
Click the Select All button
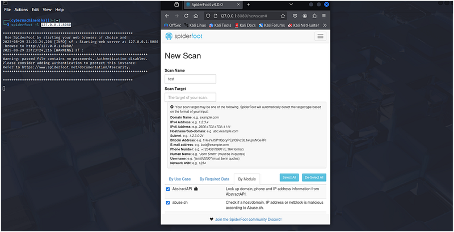[x=289, y=178]
